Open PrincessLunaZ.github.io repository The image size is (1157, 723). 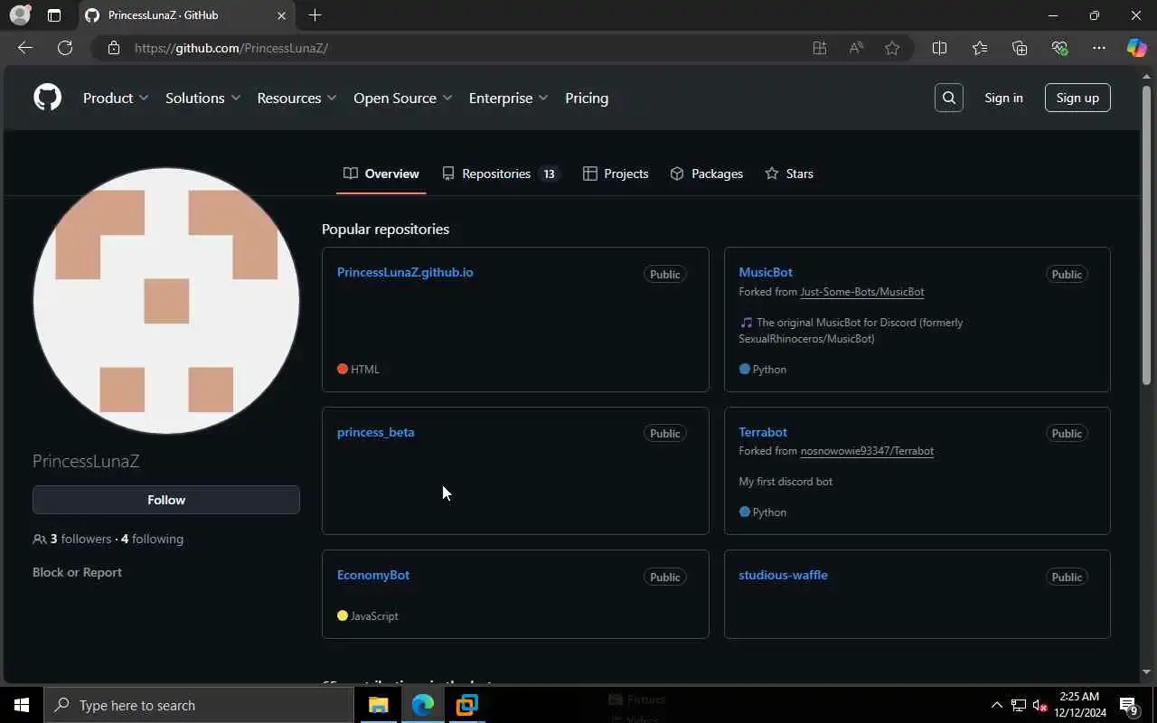405,272
